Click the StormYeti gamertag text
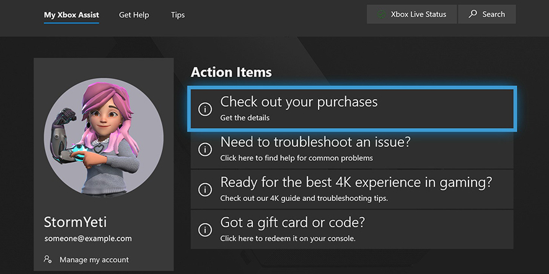The image size is (549, 274). point(75,222)
